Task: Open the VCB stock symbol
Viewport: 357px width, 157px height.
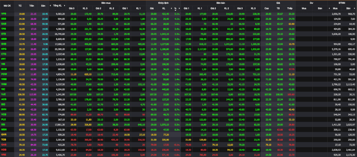Action: [x=3, y=114]
